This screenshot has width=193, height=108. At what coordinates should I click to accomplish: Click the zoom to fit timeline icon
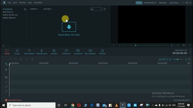pos(163,59)
